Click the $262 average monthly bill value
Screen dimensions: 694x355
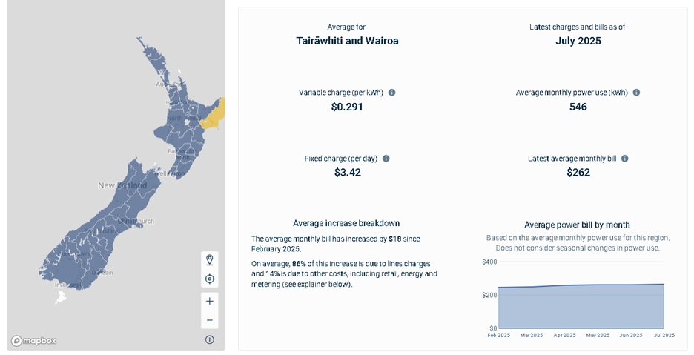tap(578, 172)
